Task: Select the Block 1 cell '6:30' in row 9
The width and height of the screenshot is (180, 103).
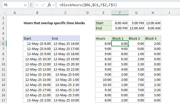Action: [x=120, y=59]
